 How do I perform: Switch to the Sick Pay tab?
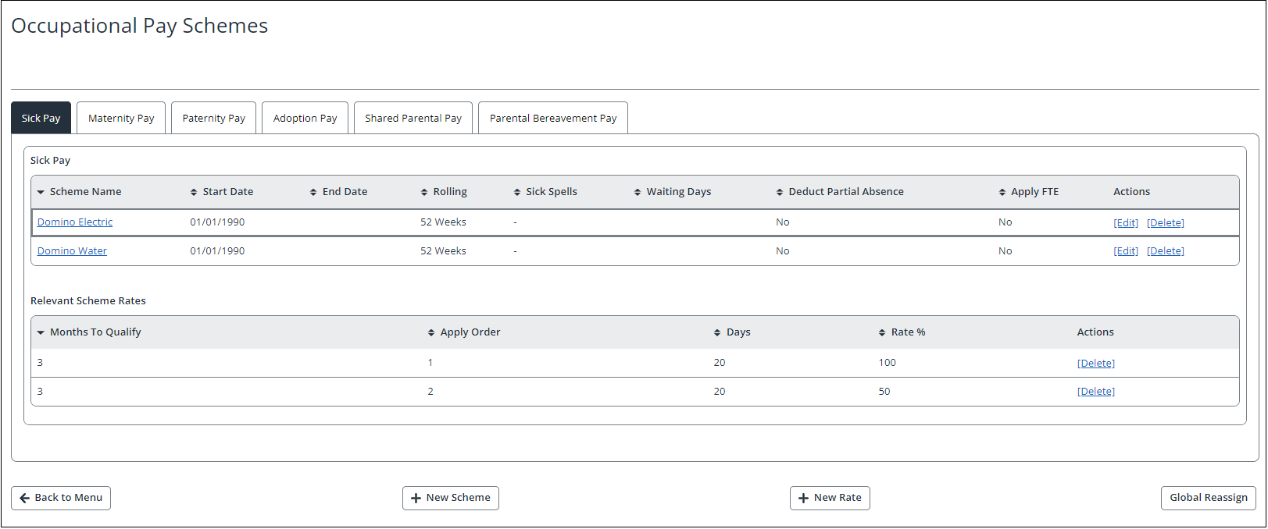pyautogui.click(x=41, y=118)
